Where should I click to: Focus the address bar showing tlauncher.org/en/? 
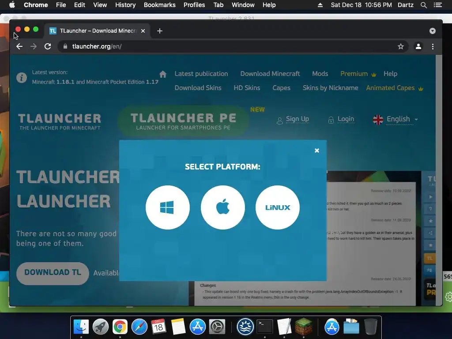click(233, 46)
